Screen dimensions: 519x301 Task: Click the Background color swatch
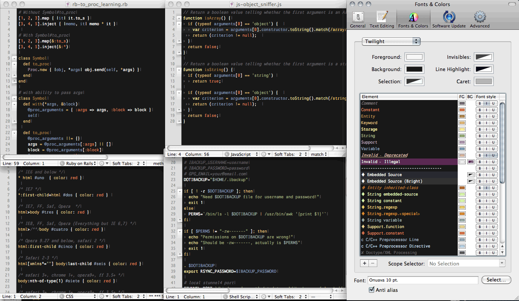[414, 70]
